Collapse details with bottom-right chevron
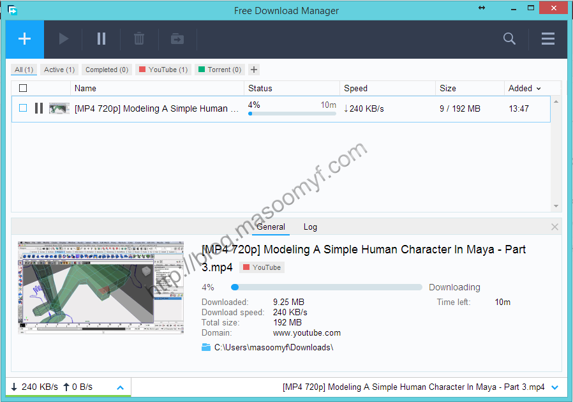This screenshot has height=402, width=573. click(554, 387)
